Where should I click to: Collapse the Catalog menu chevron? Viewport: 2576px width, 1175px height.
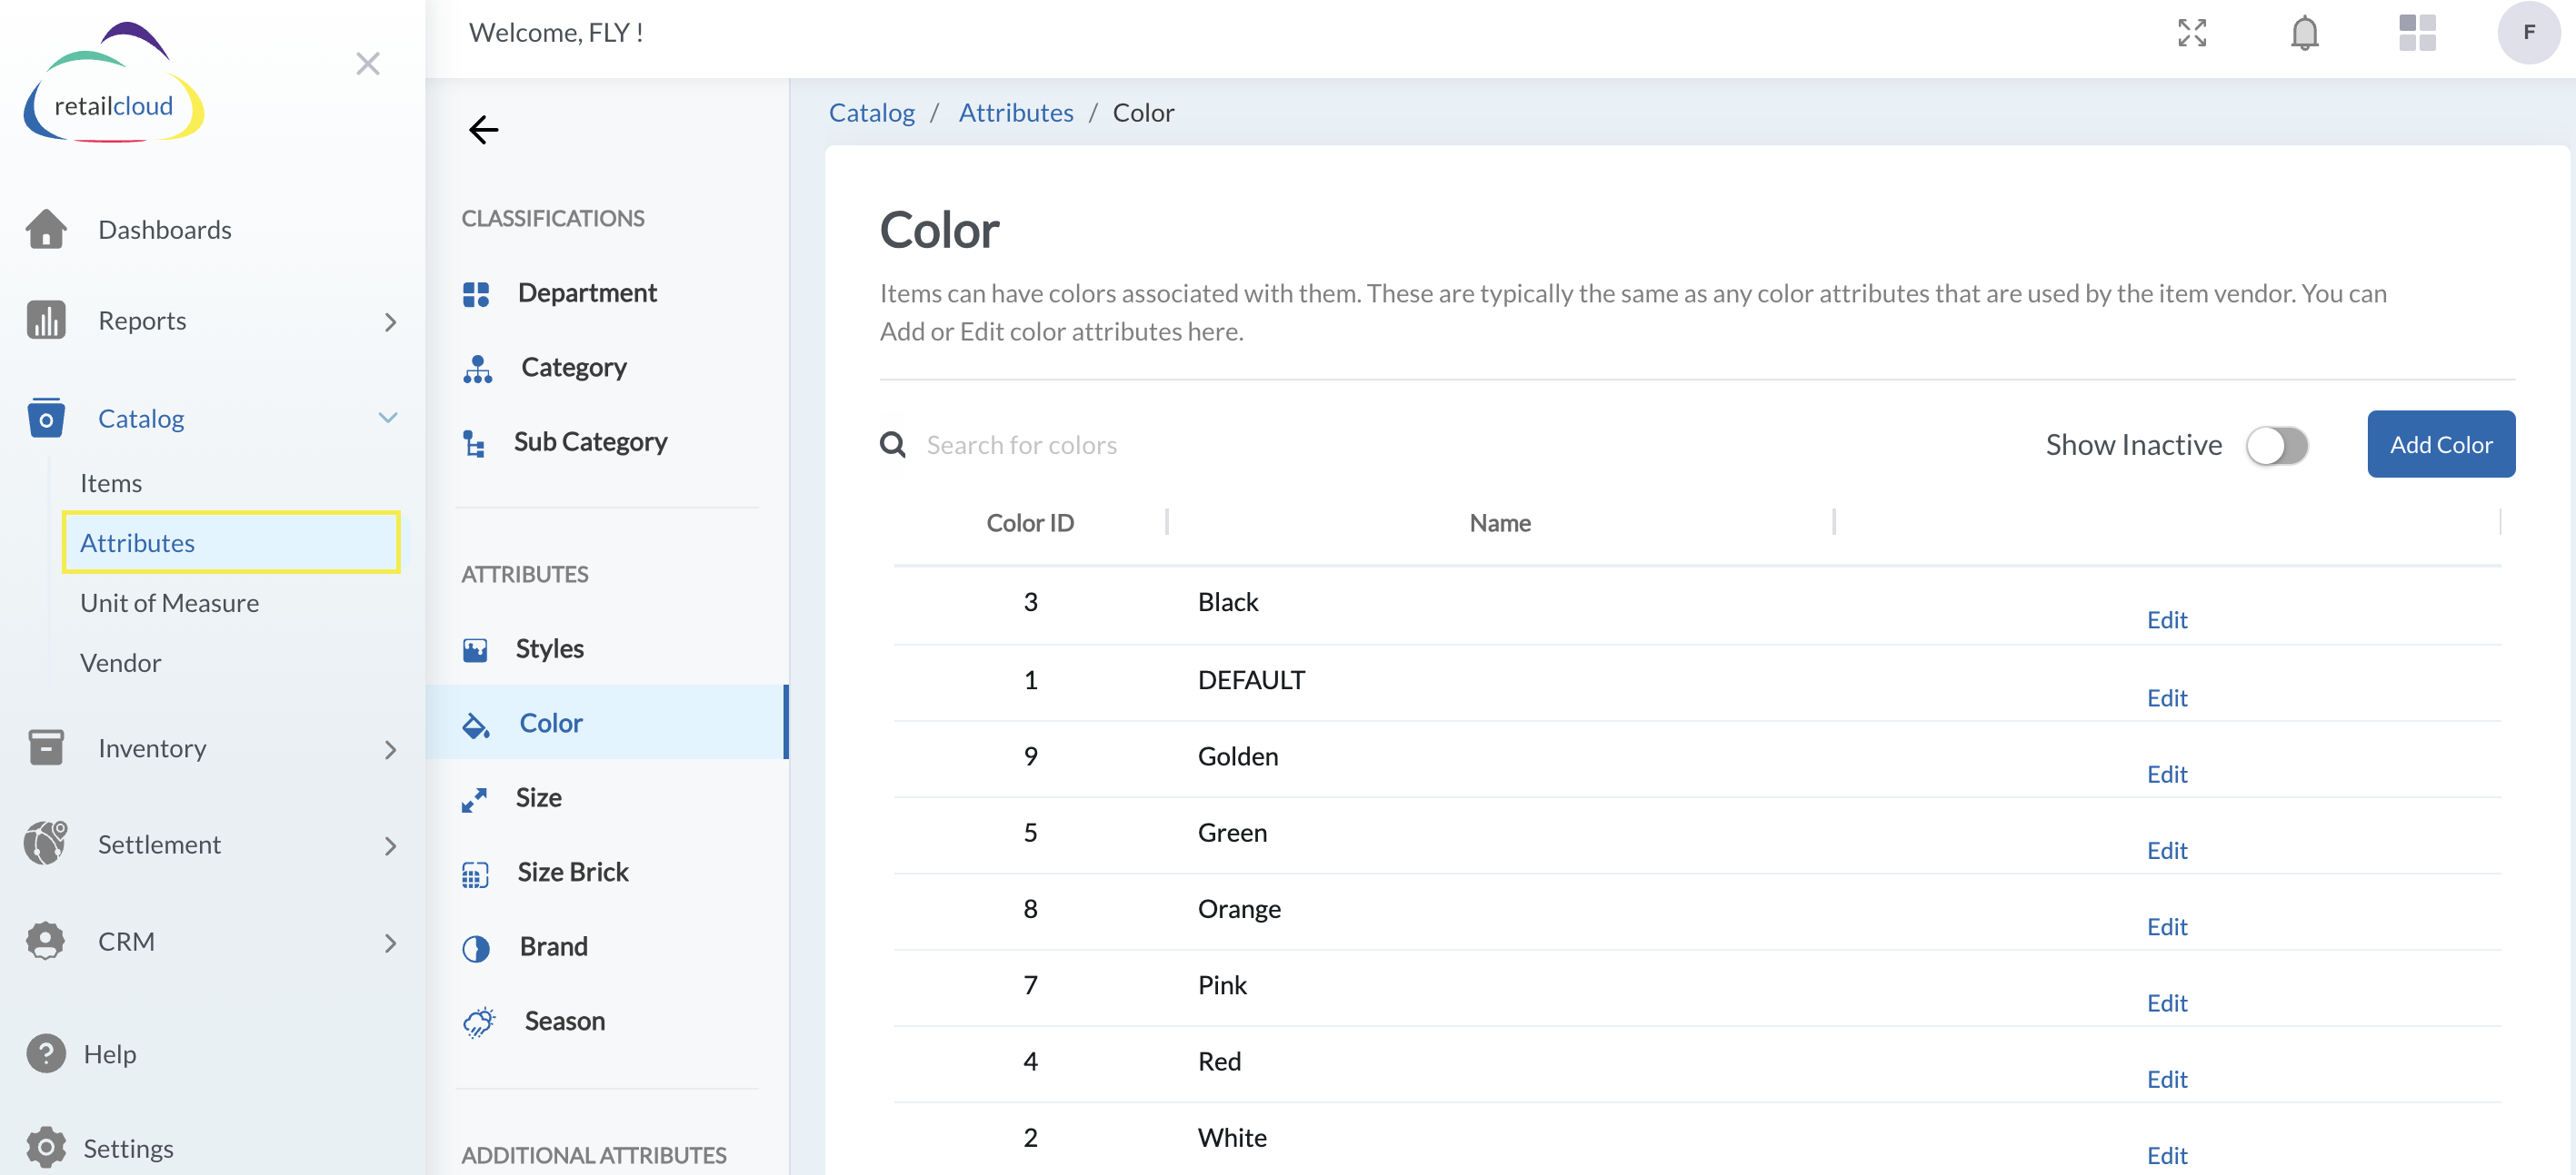tap(388, 418)
